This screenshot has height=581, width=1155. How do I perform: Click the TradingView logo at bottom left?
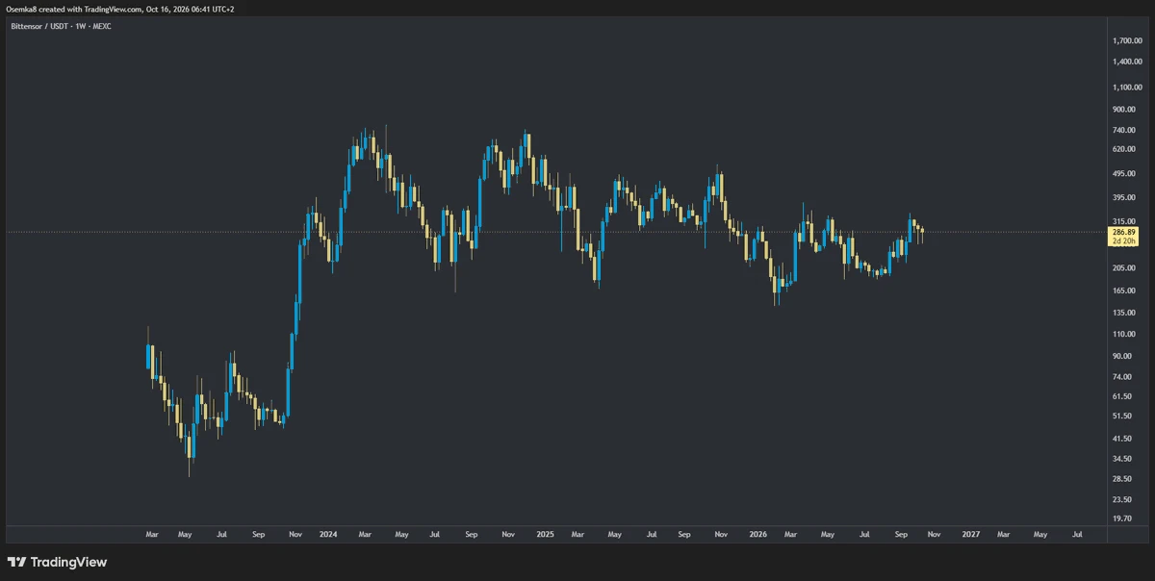click(57, 562)
